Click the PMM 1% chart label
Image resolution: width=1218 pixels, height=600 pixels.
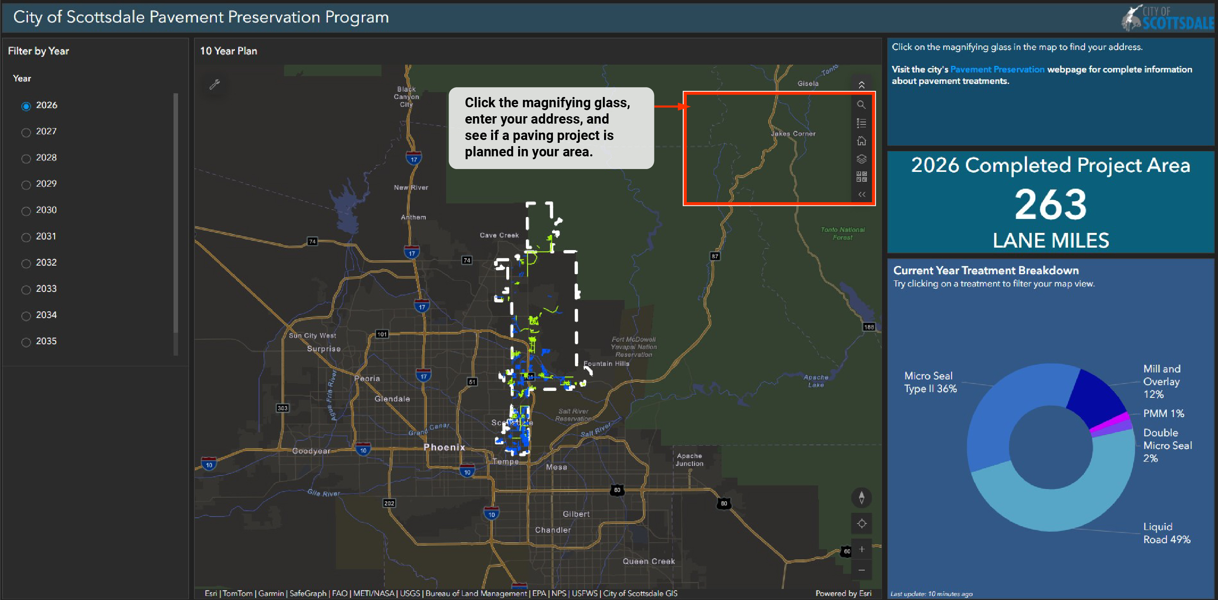(1163, 413)
